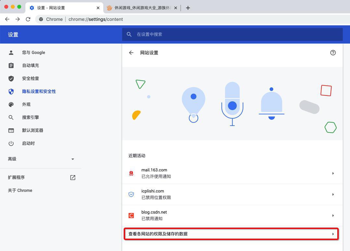
Task: Click the palette icon beside 外观
Action: (x=11, y=104)
